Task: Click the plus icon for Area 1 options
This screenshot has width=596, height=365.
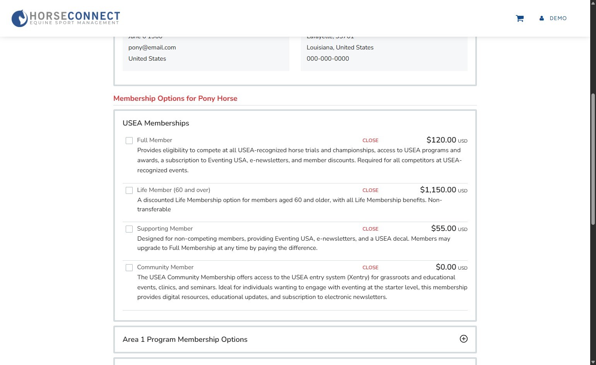Action: tap(463, 339)
